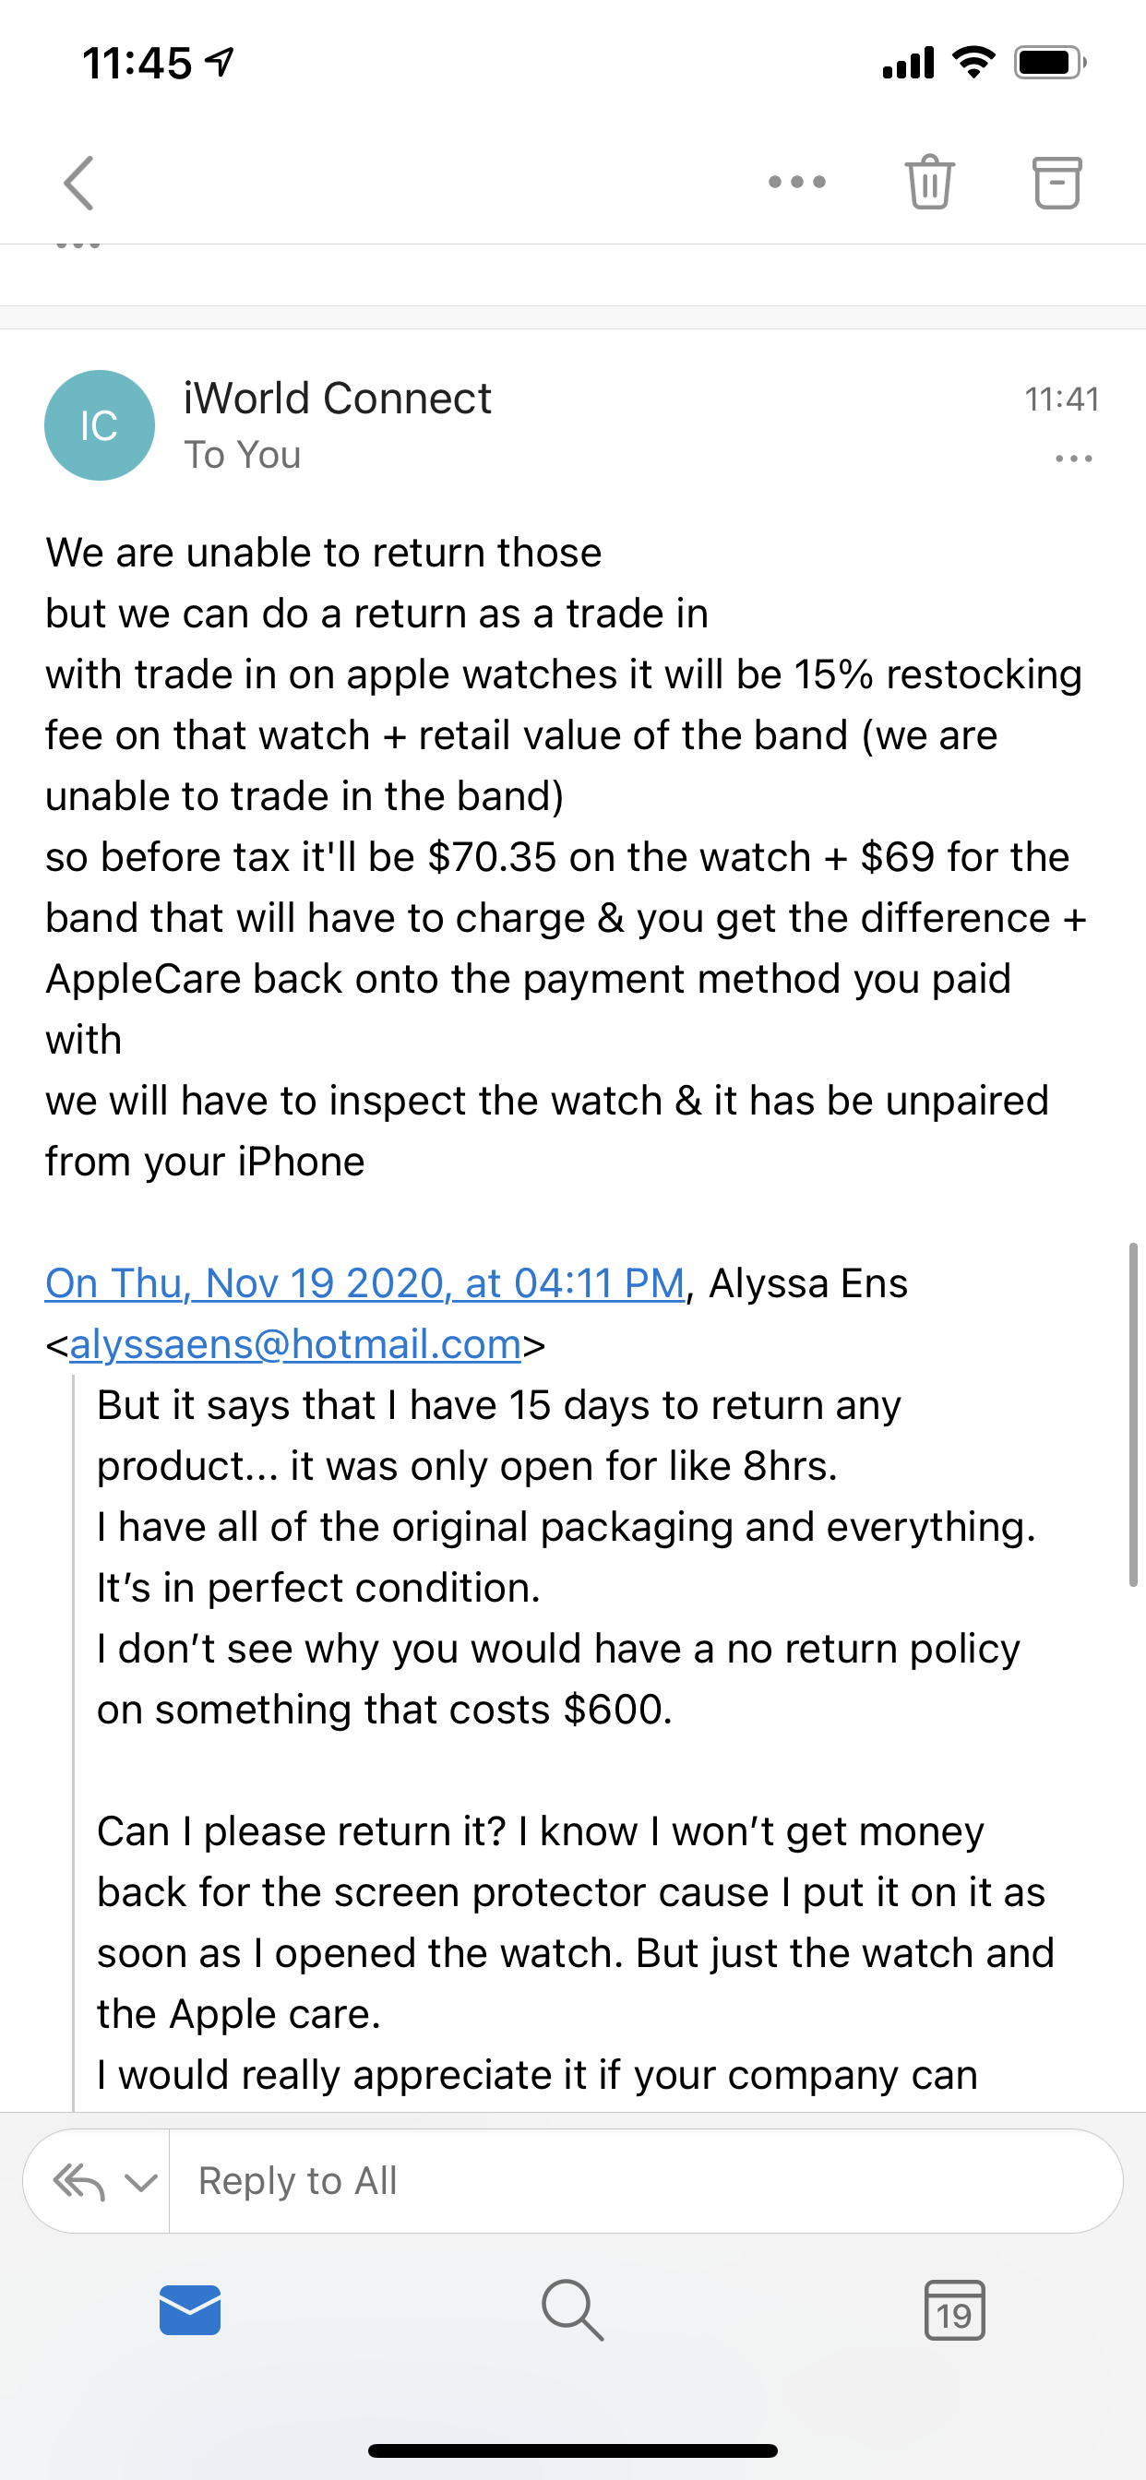Tap the iWorld Connect sender name
This screenshot has height=2480, width=1146.
pos(337,399)
